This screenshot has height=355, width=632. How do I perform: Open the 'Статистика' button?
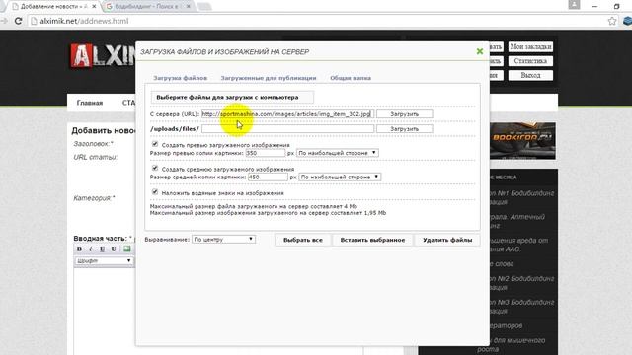(x=530, y=61)
